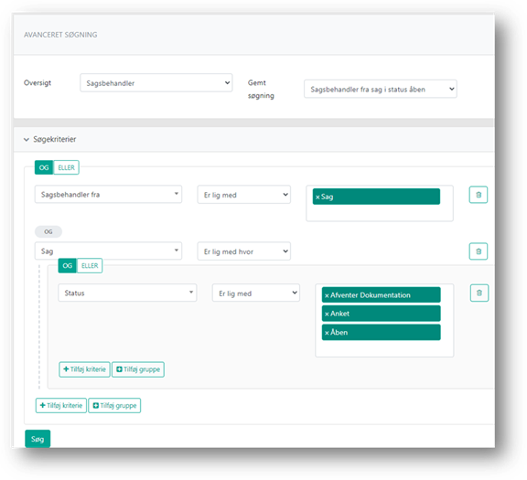Delete the Sagsbehandler fra criterion with its trash icon
This screenshot has width=527, height=480.
(478, 195)
